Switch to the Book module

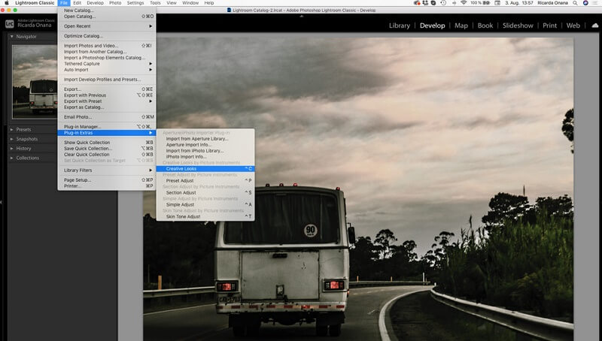click(485, 26)
